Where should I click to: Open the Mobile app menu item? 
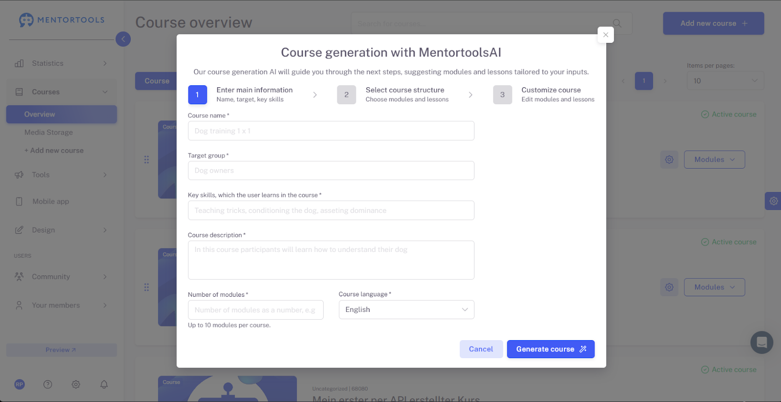(x=51, y=202)
